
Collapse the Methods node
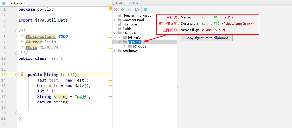pyautogui.click(x=114, y=33)
